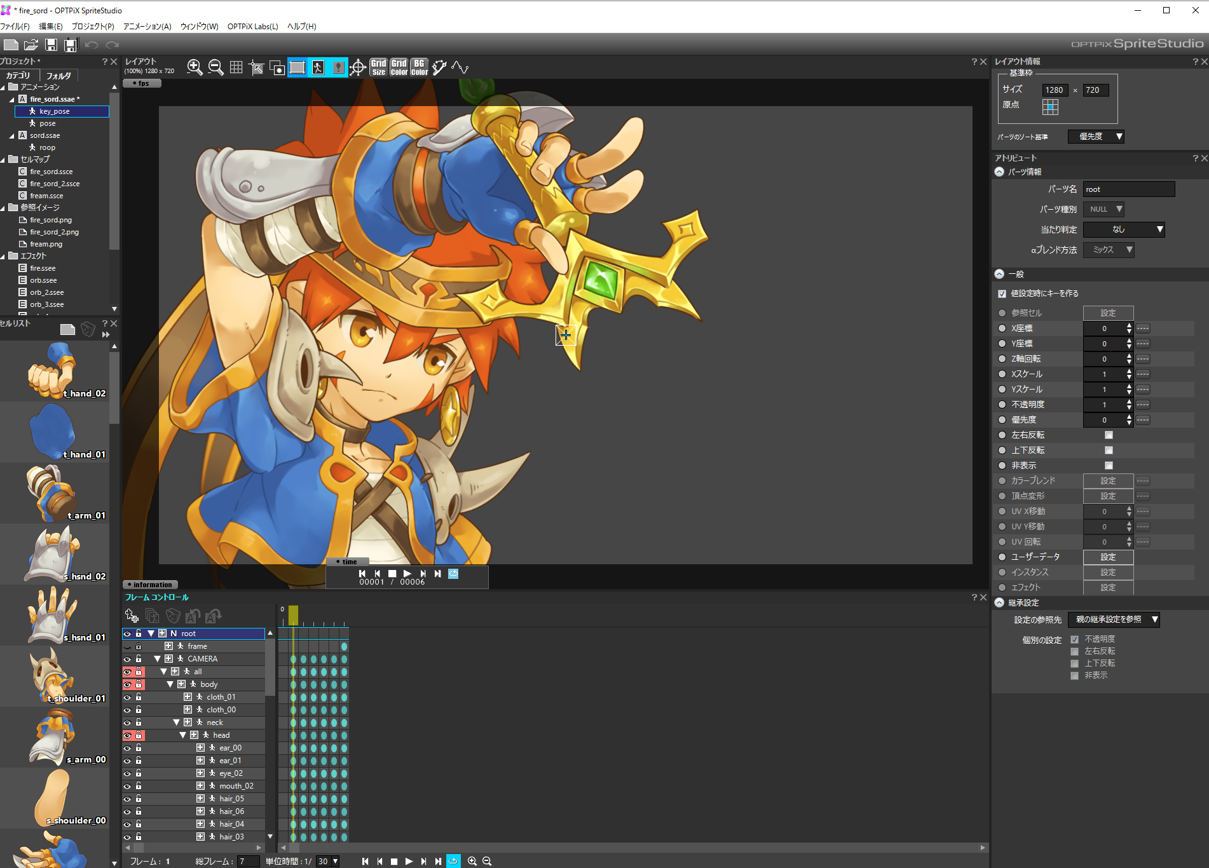Open ヘルプ(H) menu
Screen dimensions: 1209x868
[x=301, y=26]
